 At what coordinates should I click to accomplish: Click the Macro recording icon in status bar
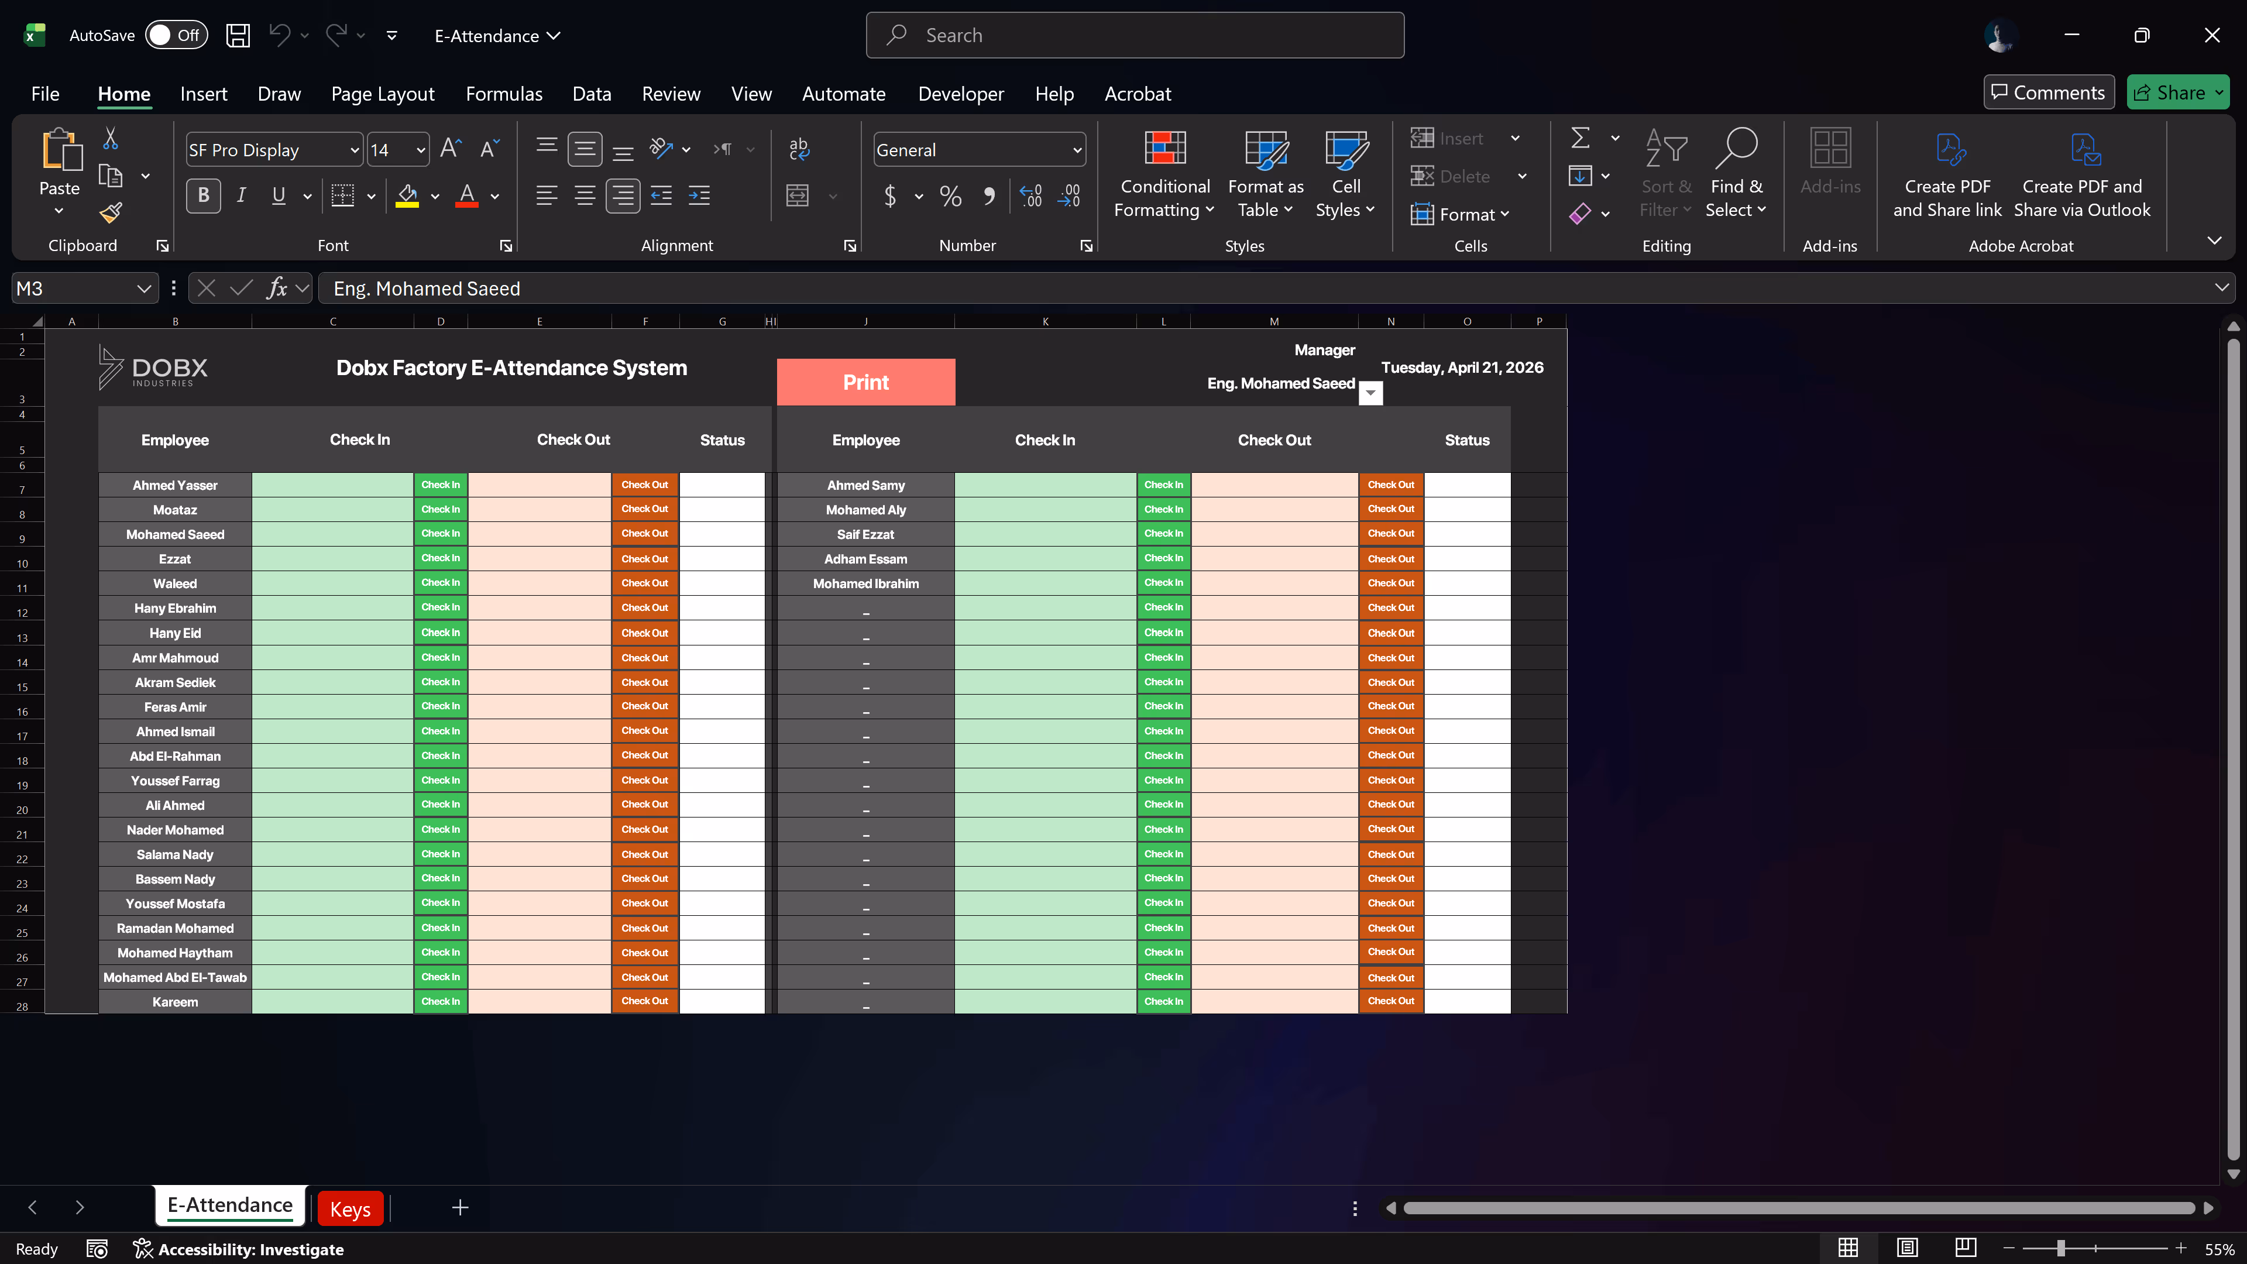pos(97,1249)
